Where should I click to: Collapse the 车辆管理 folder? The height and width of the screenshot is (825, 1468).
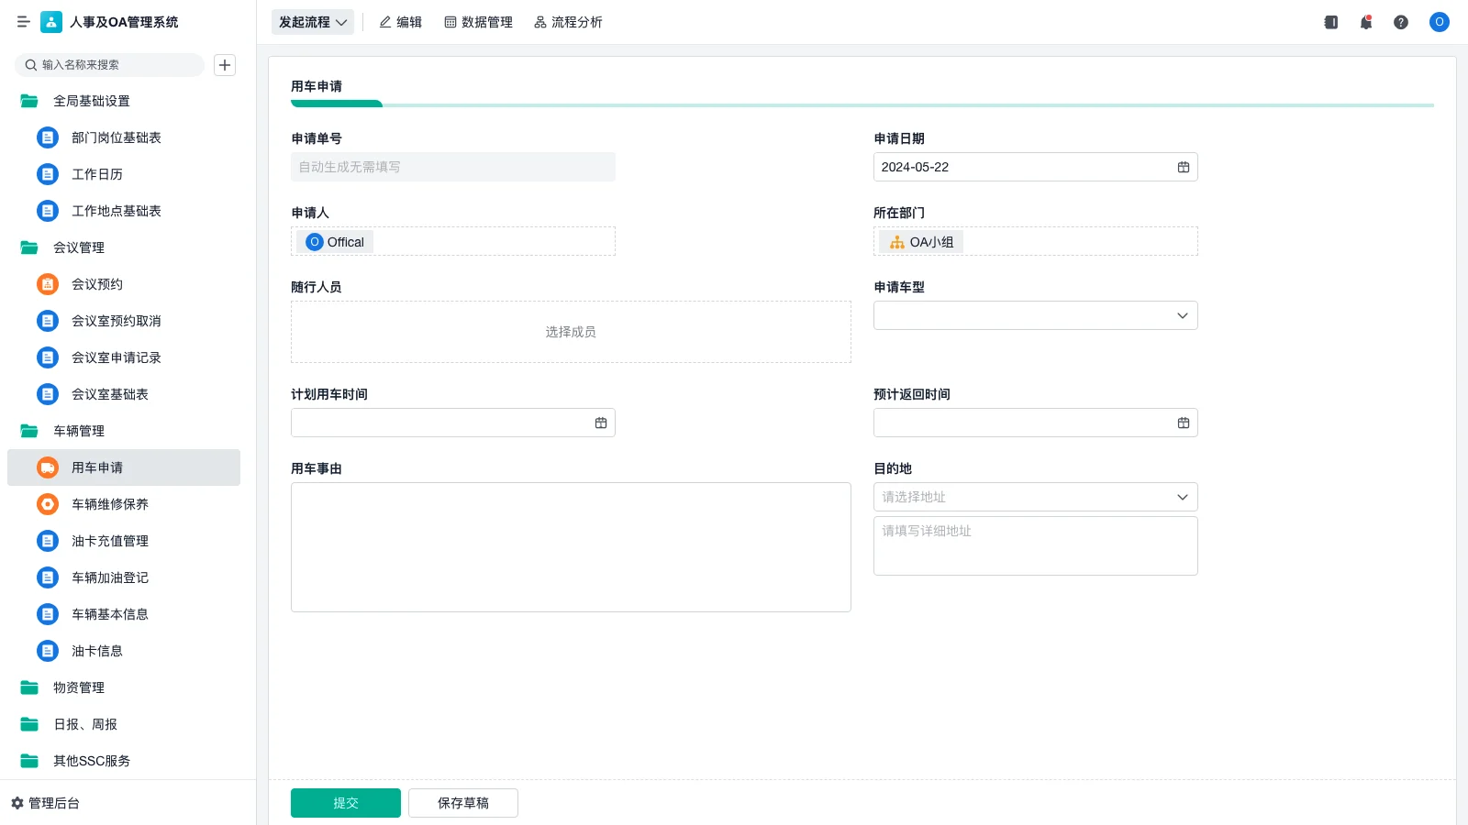[x=79, y=431]
